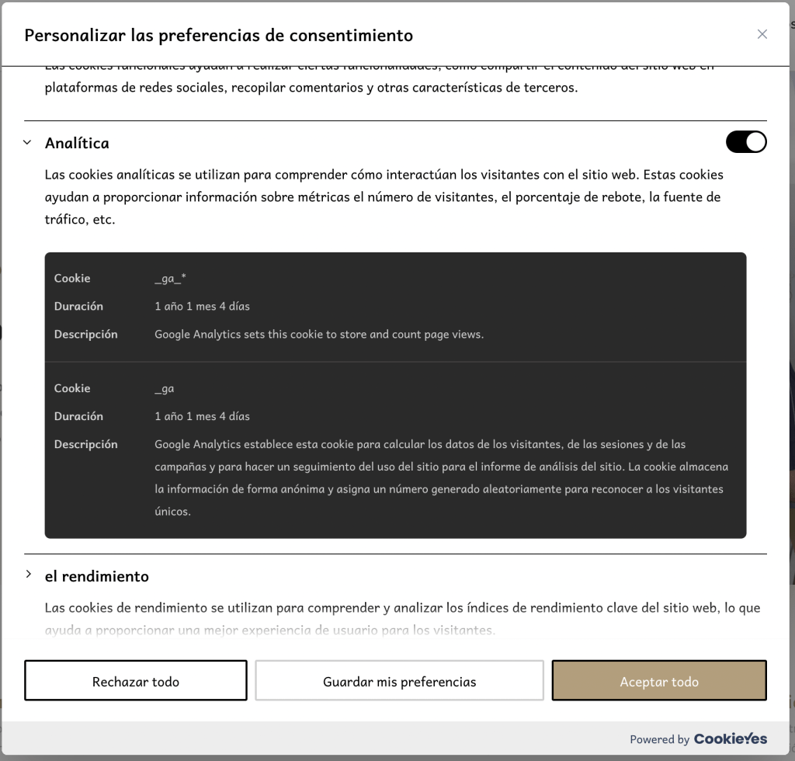795x761 pixels.
Task: Open the CookieYes logo link
Action: [x=730, y=738]
